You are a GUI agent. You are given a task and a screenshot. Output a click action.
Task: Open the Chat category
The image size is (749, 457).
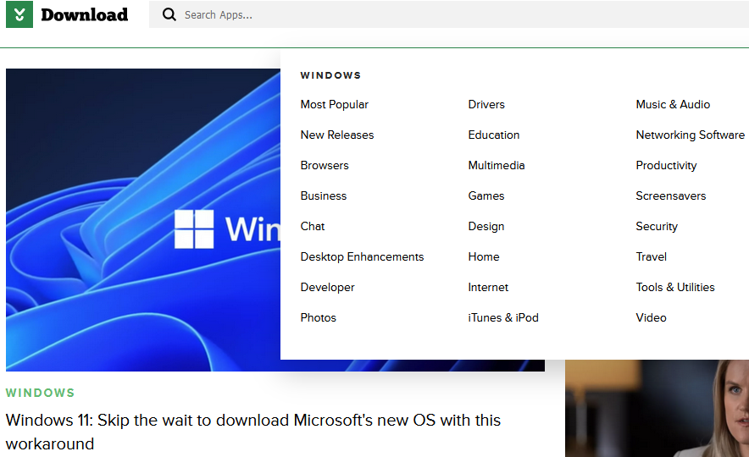coord(313,227)
